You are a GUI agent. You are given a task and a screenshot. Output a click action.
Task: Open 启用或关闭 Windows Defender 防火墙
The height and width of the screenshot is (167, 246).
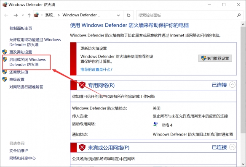(x=27, y=62)
